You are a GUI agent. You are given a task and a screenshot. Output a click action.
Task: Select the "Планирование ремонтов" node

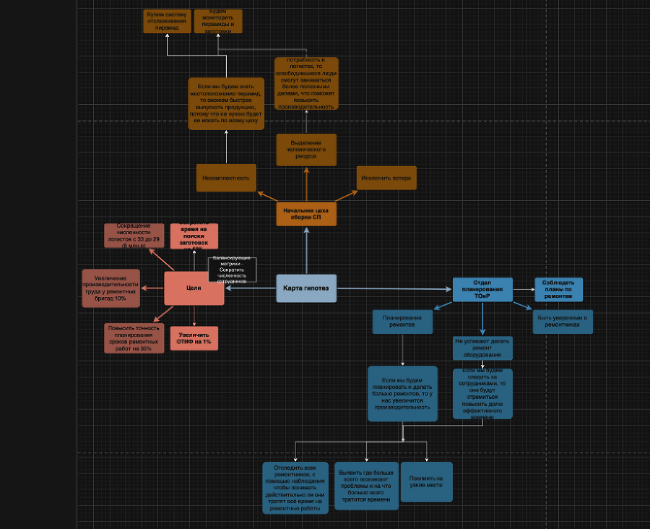[402, 322]
